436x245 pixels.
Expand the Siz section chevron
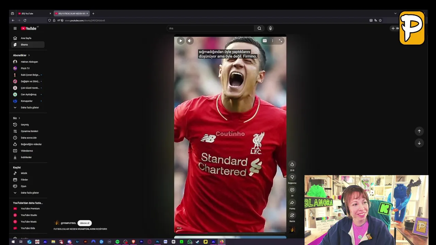(x=19, y=118)
